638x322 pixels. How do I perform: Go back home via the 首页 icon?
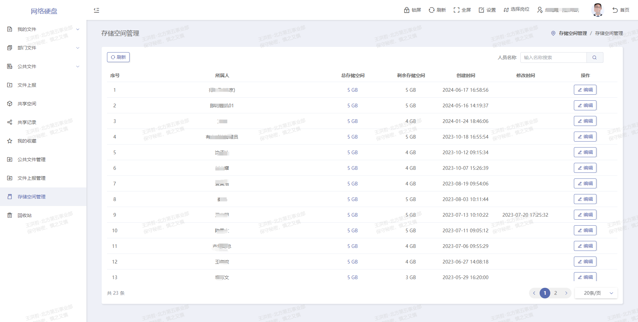tap(615, 10)
